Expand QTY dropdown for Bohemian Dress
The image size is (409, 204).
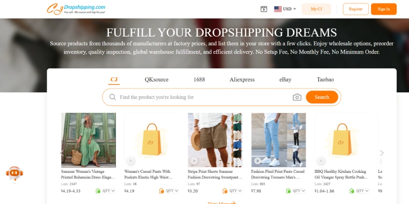108,191
